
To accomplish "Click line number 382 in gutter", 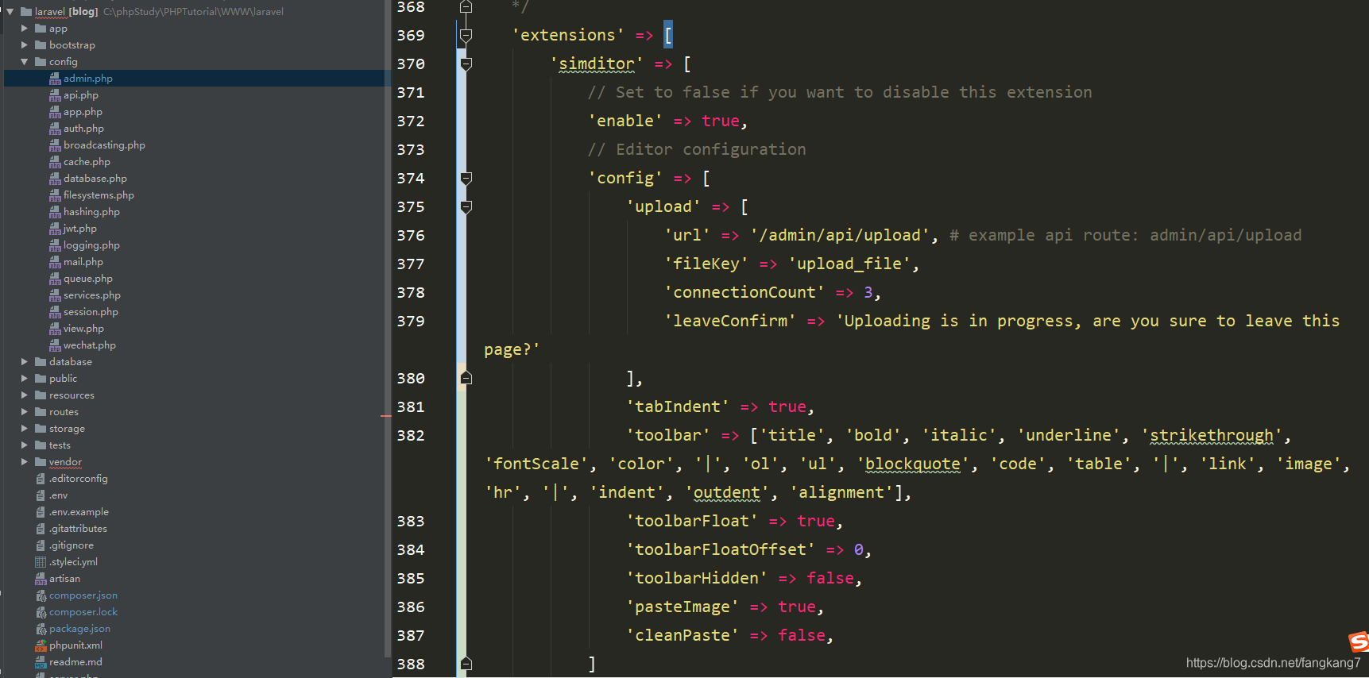I will pyautogui.click(x=411, y=435).
